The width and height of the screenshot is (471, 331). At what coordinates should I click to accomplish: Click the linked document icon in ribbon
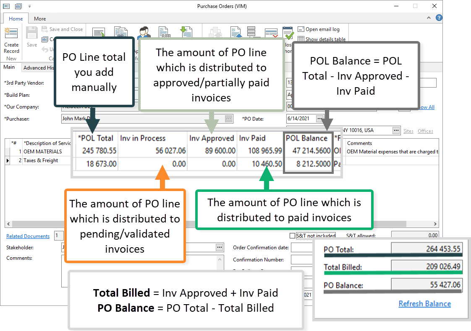pyautogui.click(x=121, y=32)
